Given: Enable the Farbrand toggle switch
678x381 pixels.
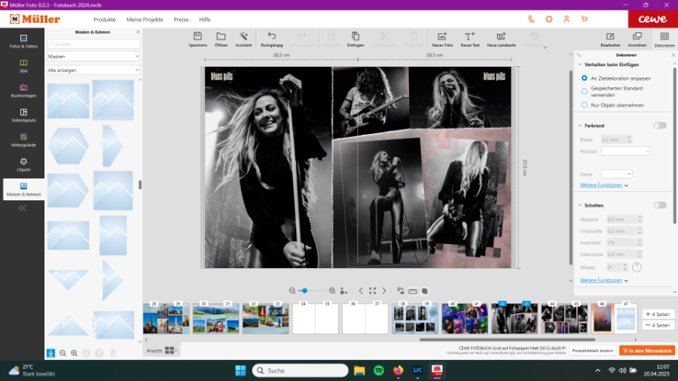Looking at the screenshot, I should click(x=659, y=126).
